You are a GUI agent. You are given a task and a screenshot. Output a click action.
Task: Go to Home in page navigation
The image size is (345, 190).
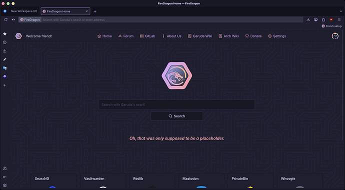point(104,36)
